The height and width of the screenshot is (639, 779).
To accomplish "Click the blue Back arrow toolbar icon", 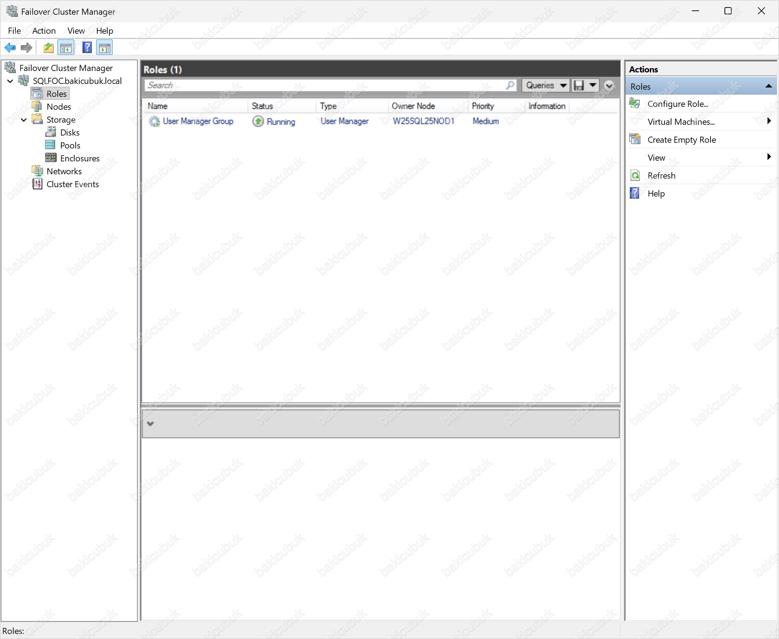I will click(x=10, y=47).
